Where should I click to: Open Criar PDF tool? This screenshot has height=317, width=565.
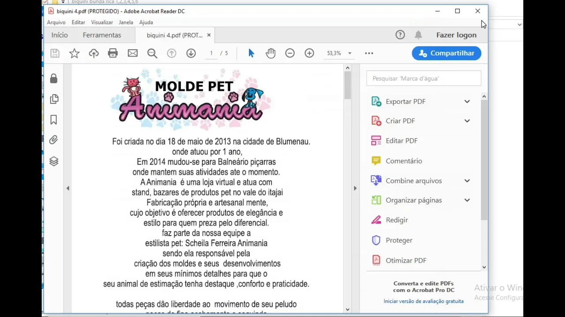click(x=400, y=121)
